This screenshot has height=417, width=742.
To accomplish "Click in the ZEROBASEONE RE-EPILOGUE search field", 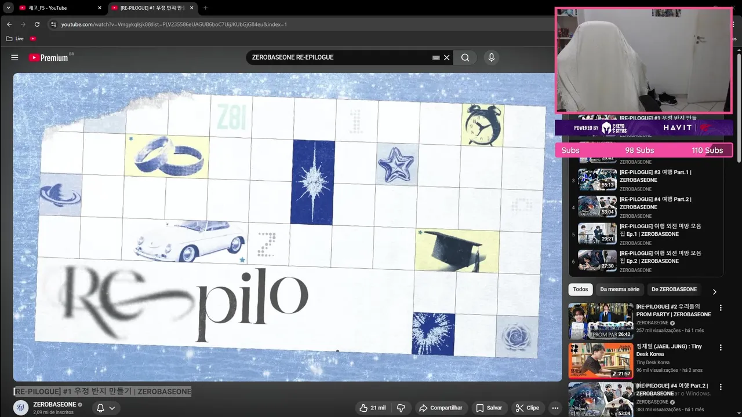I will [x=339, y=58].
